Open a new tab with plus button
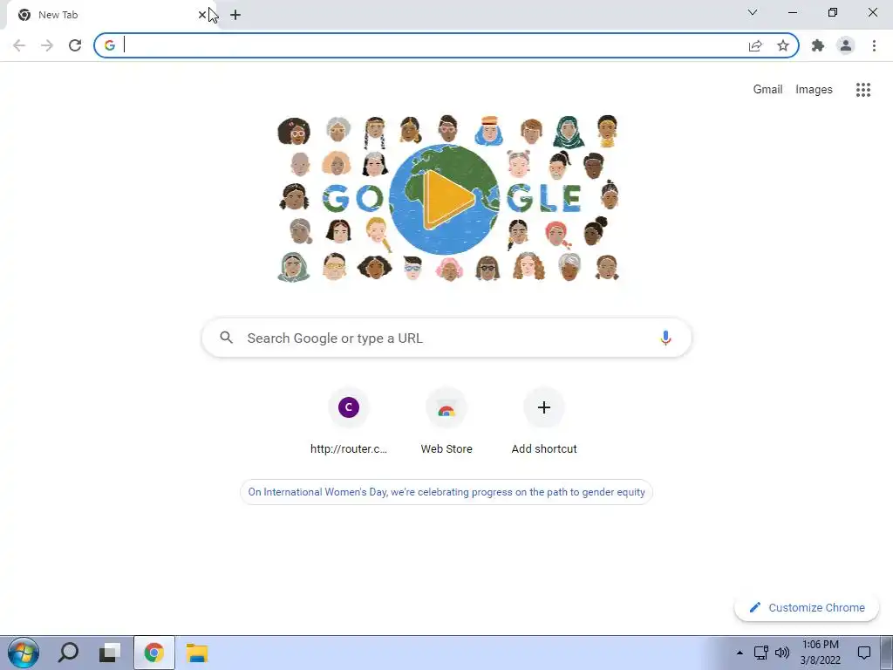The image size is (893, 670). [235, 15]
